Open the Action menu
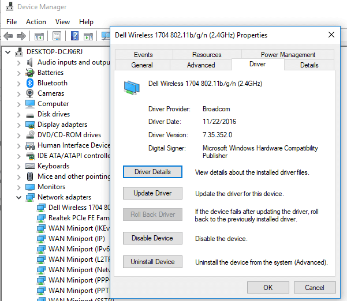The height and width of the screenshot is (301, 347). tap(36, 22)
